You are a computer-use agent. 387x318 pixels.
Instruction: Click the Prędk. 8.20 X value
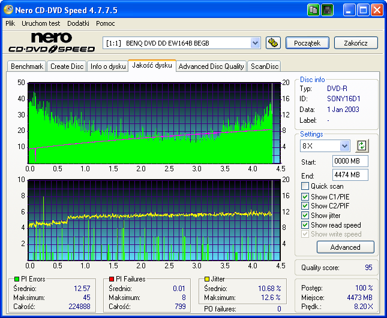[364, 307]
